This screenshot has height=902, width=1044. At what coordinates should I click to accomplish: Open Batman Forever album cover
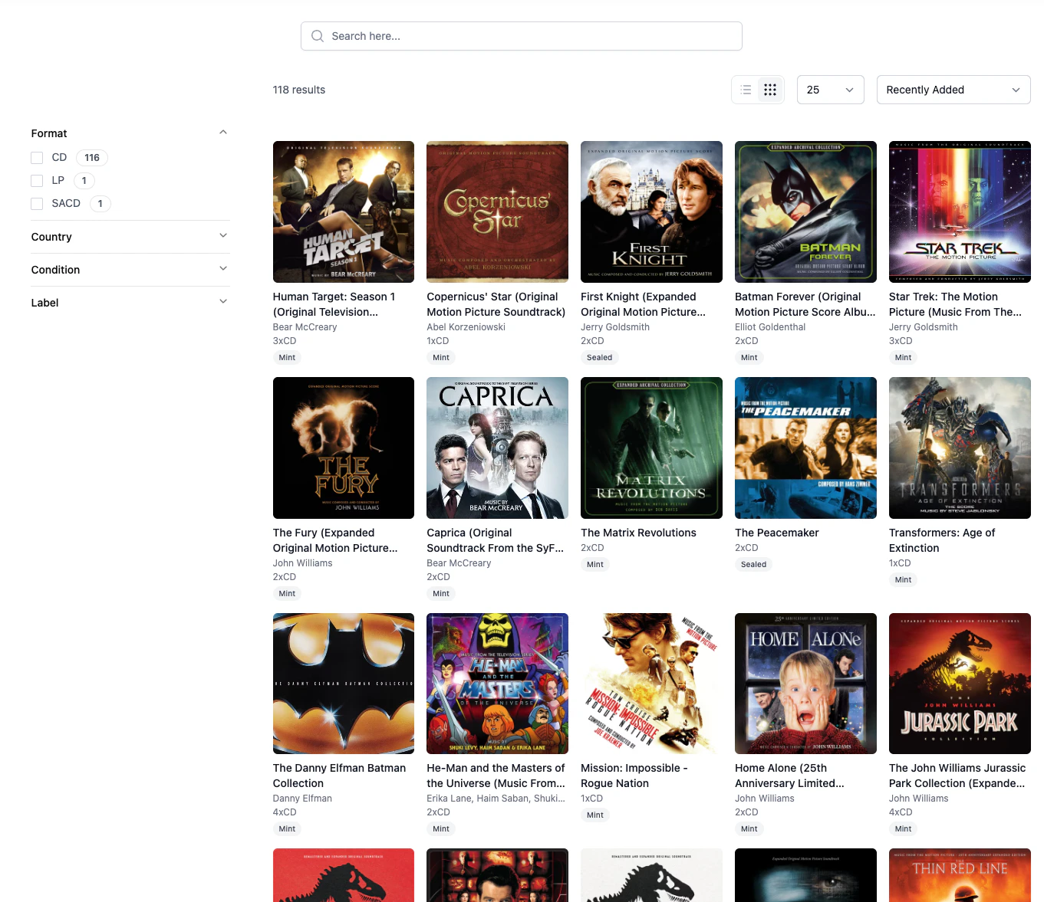805,212
